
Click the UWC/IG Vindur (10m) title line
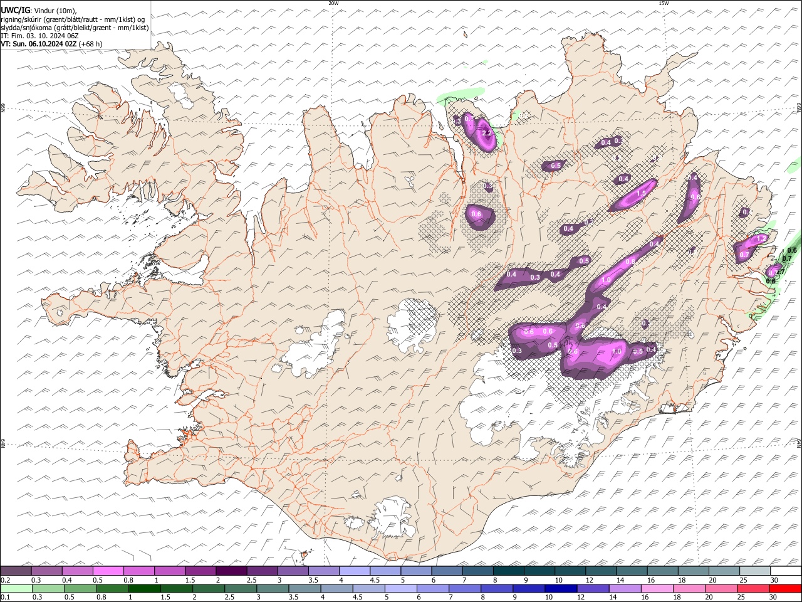39,11
